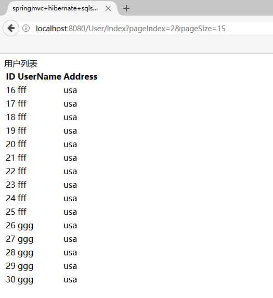Open a new browser tab
Viewport: 273px width, 298px height.
[126, 8]
